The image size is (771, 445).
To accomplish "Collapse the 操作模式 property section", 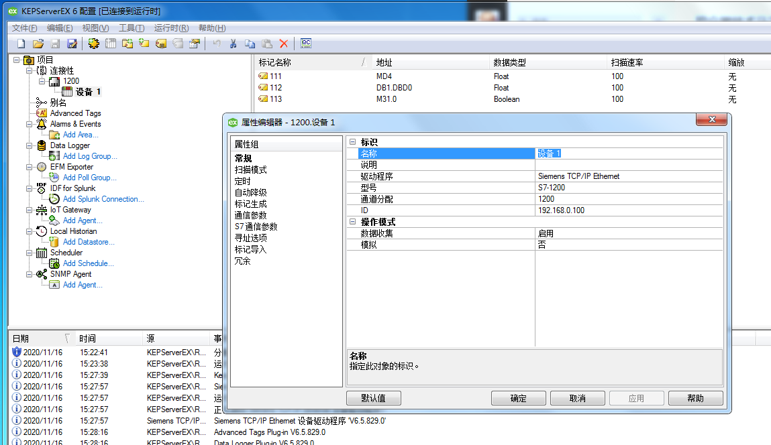I will (353, 222).
